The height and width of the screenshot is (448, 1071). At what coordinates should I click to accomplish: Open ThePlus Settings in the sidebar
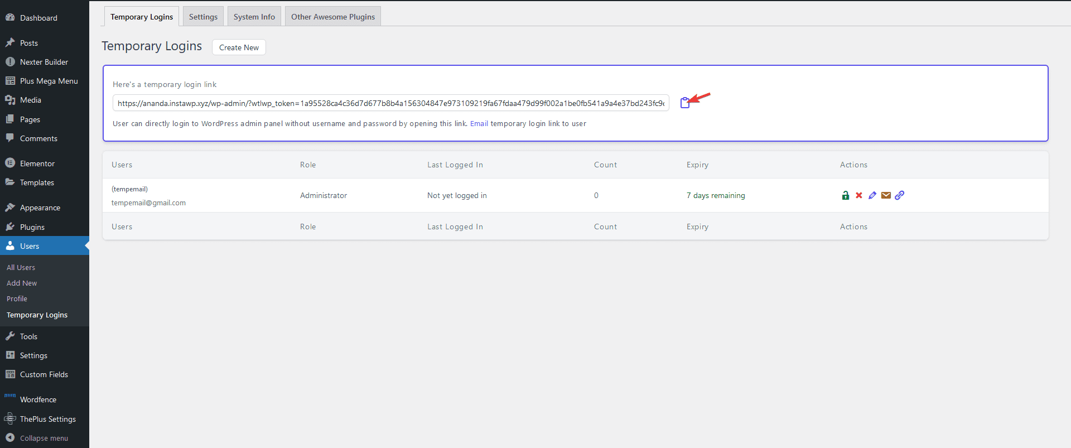click(47, 419)
